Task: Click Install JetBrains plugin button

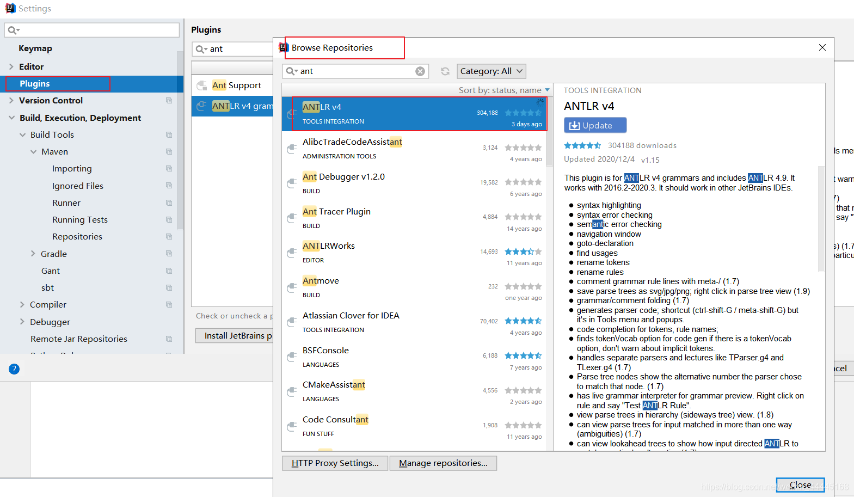Action: (x=235, y=335)
